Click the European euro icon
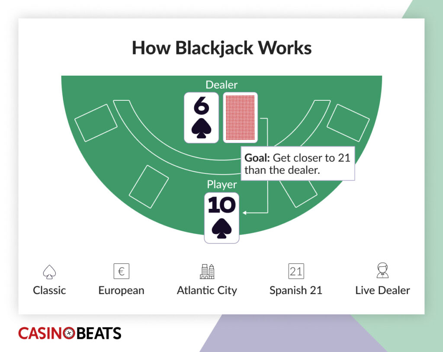This screenshot has width=443, height=352. (x=121, y=271)
